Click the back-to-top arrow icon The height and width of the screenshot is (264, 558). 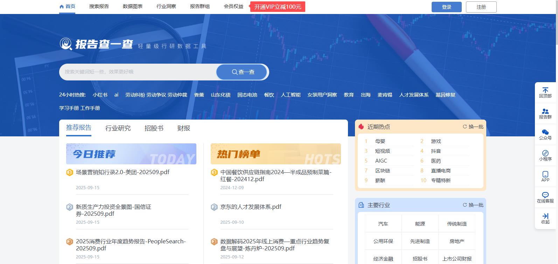coord(545,91)
